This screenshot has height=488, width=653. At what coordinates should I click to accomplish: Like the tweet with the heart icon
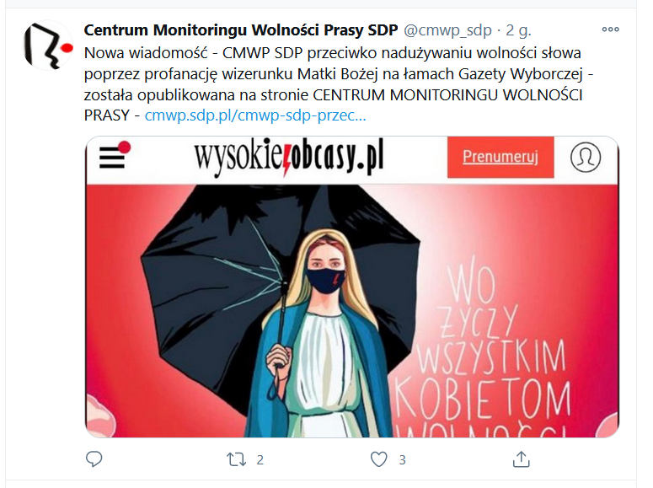(379, 459)
